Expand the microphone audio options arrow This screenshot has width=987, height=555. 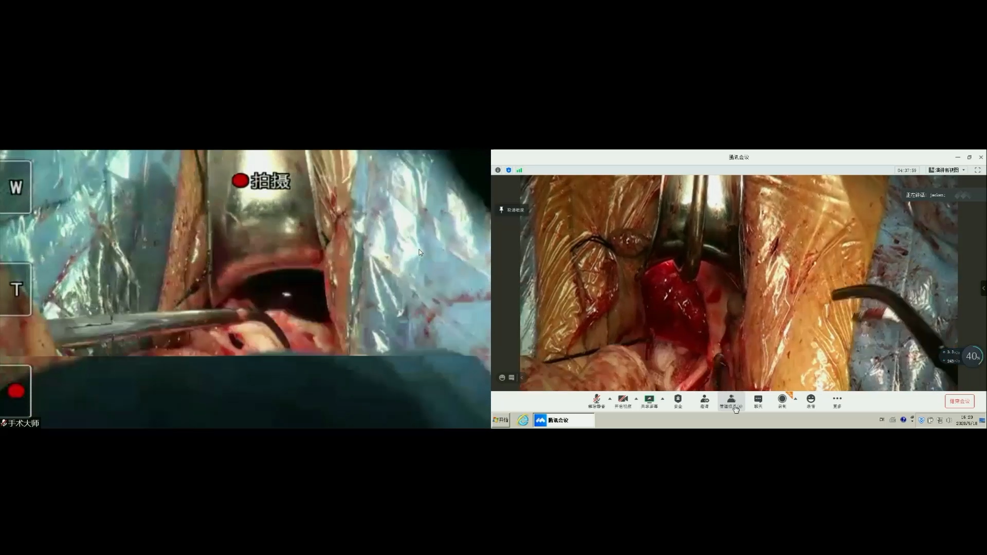610,398
